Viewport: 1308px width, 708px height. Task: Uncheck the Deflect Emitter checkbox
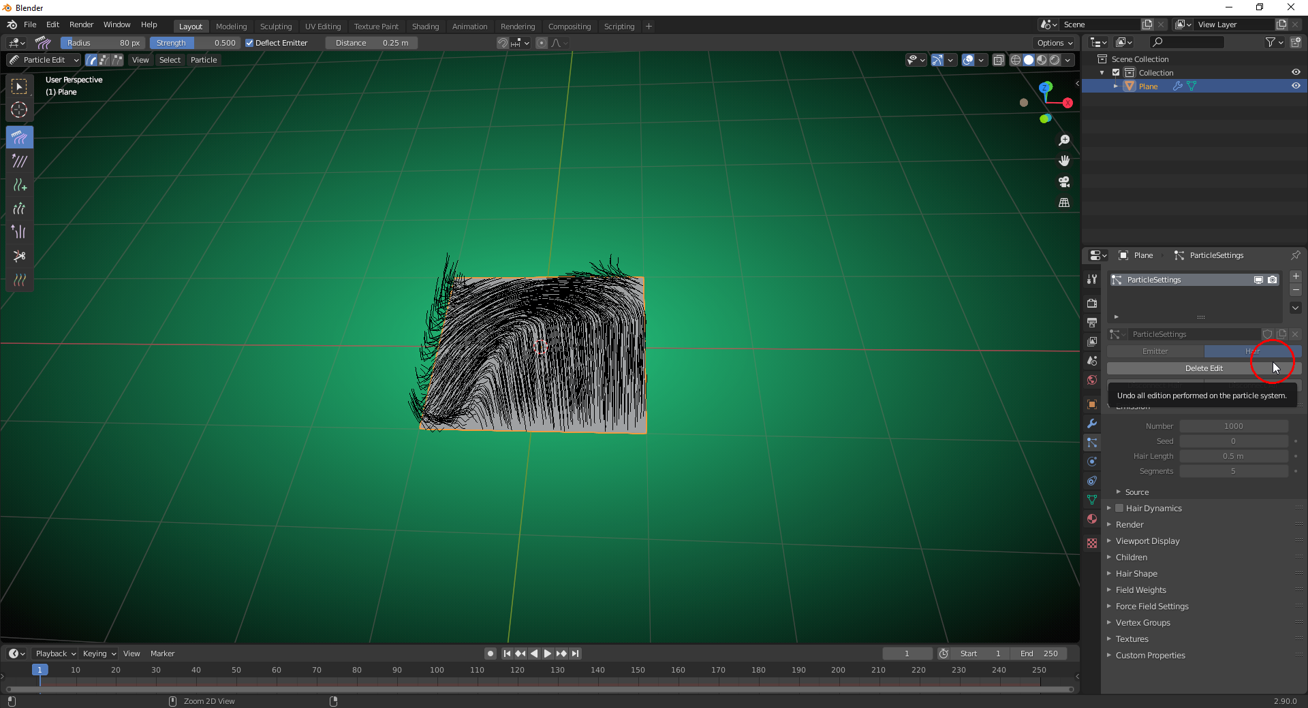249,43
